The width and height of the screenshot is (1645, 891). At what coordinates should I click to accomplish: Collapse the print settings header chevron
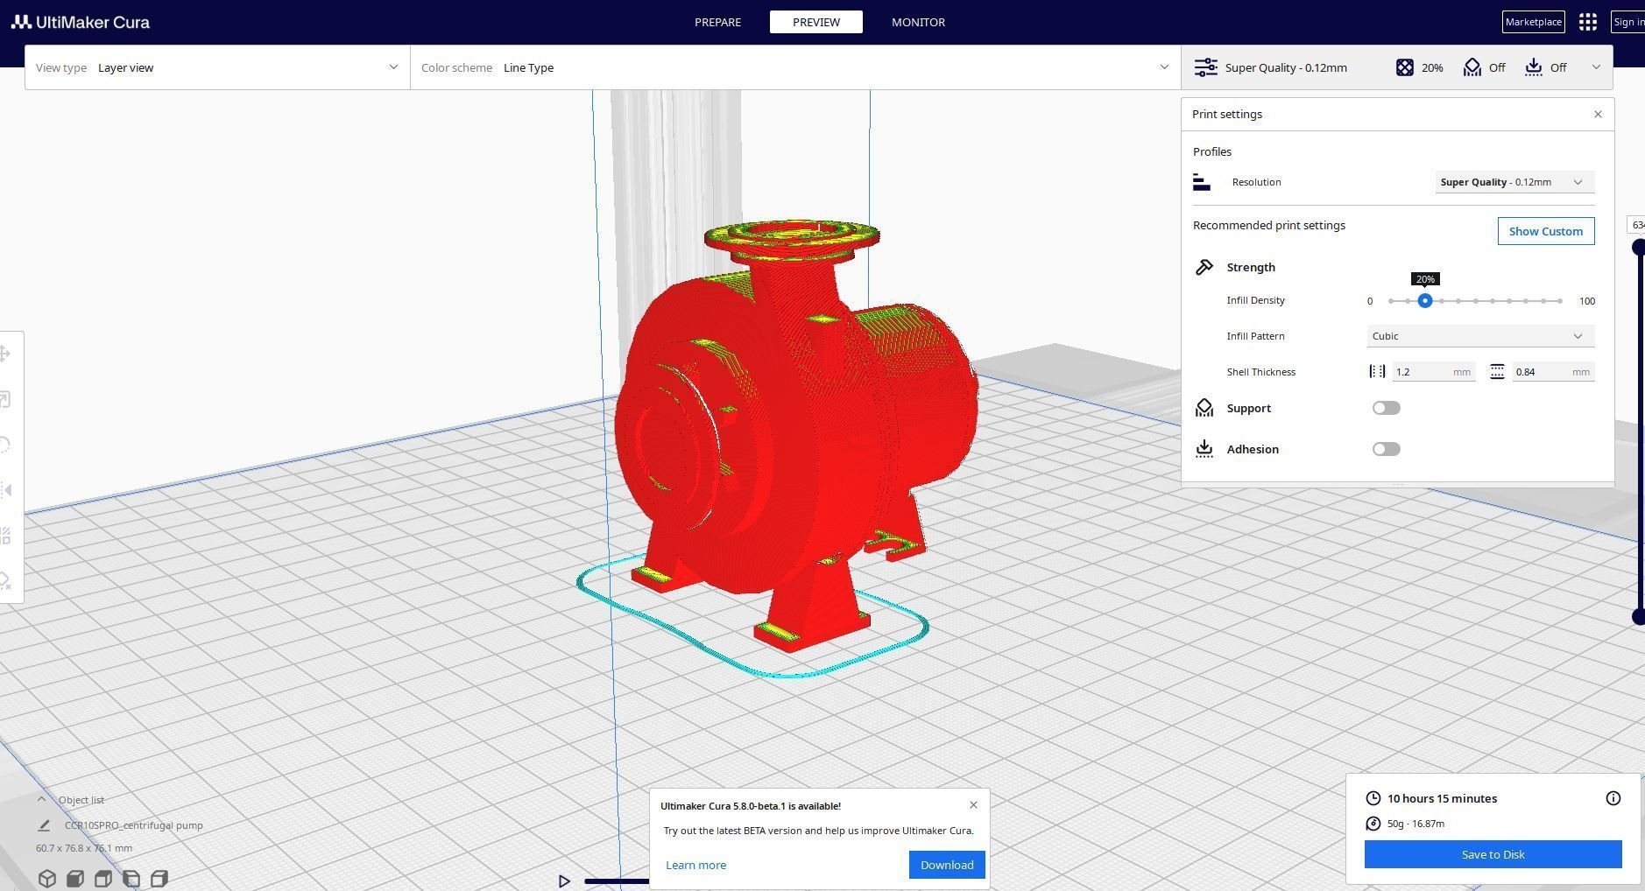pos(1596,67)
